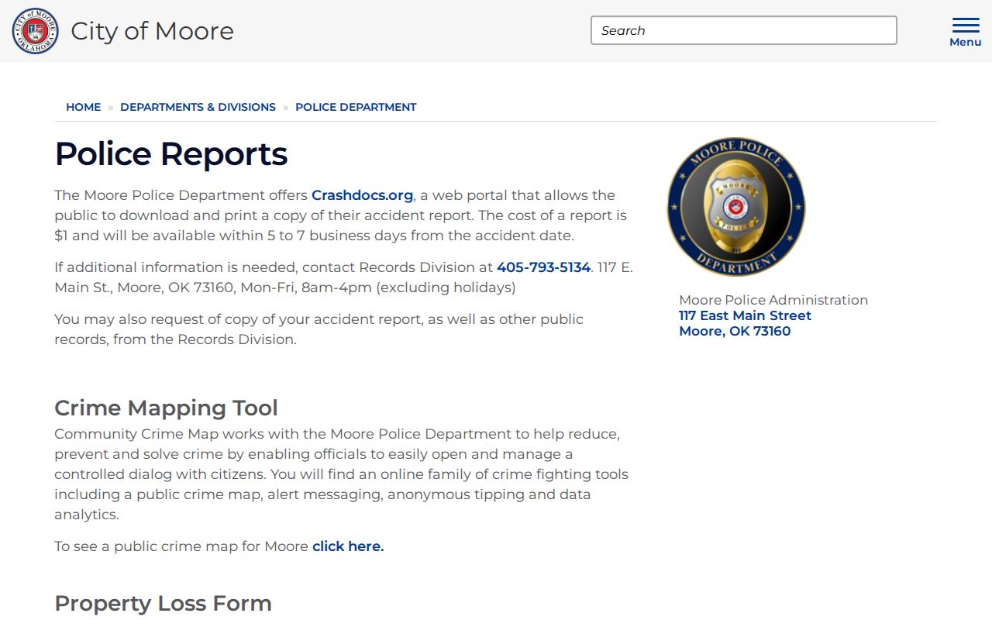Viewport: 992px width, 620px height.
Task: Click the City of Moore seal logo
Action: (x=35, y=31)
